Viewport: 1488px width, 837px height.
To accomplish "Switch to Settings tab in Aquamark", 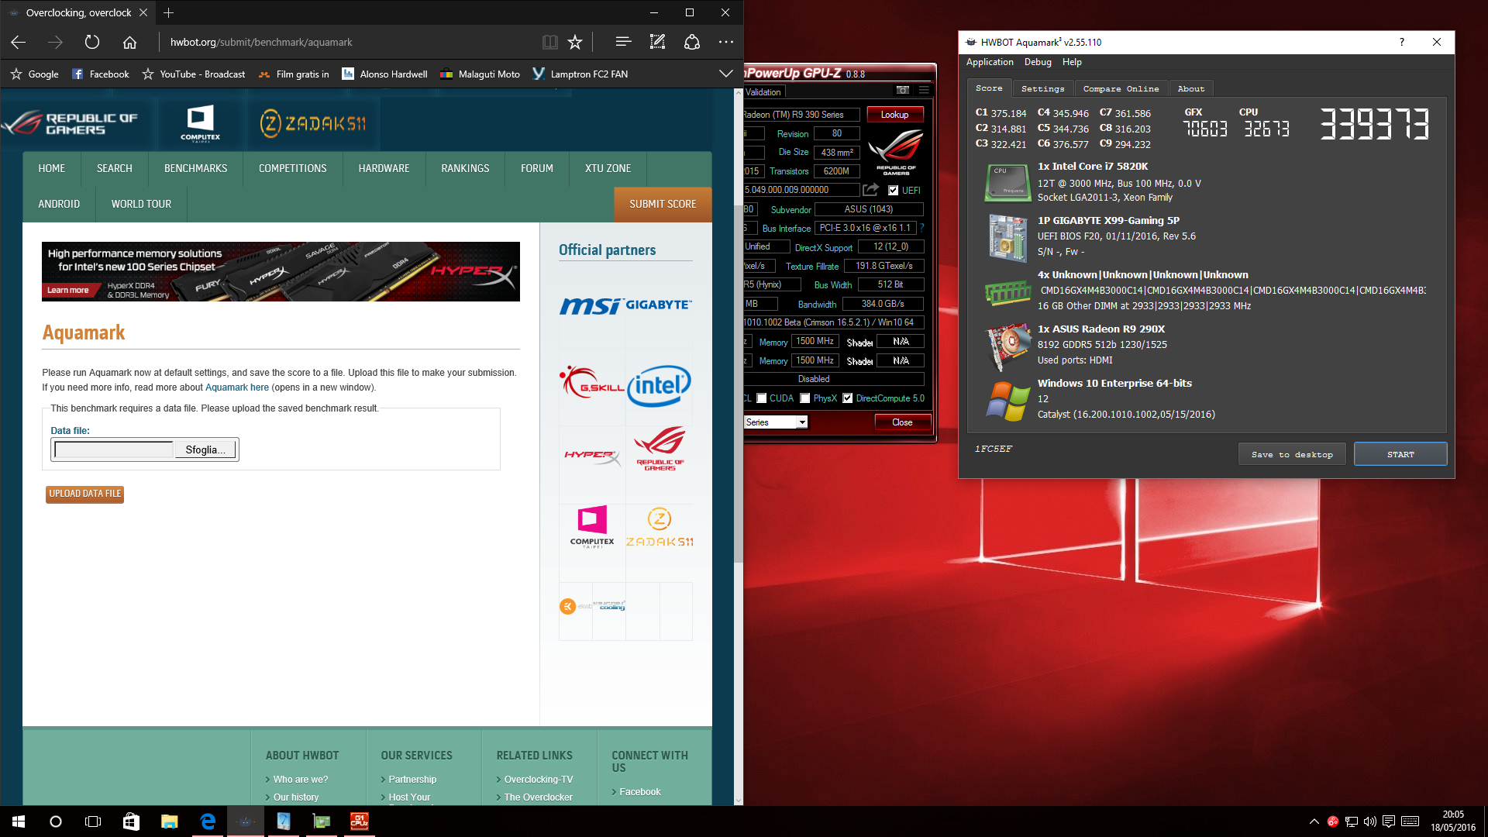I will coord(1042,89).
